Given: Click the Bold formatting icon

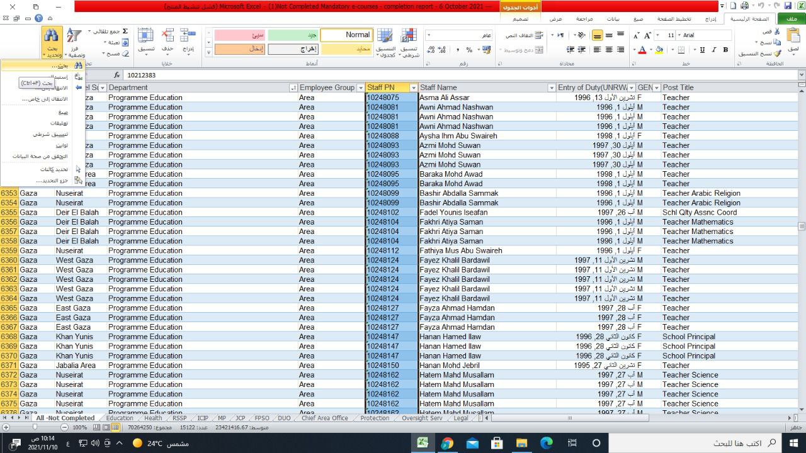Looking at the screenshot, I should 725,50.
